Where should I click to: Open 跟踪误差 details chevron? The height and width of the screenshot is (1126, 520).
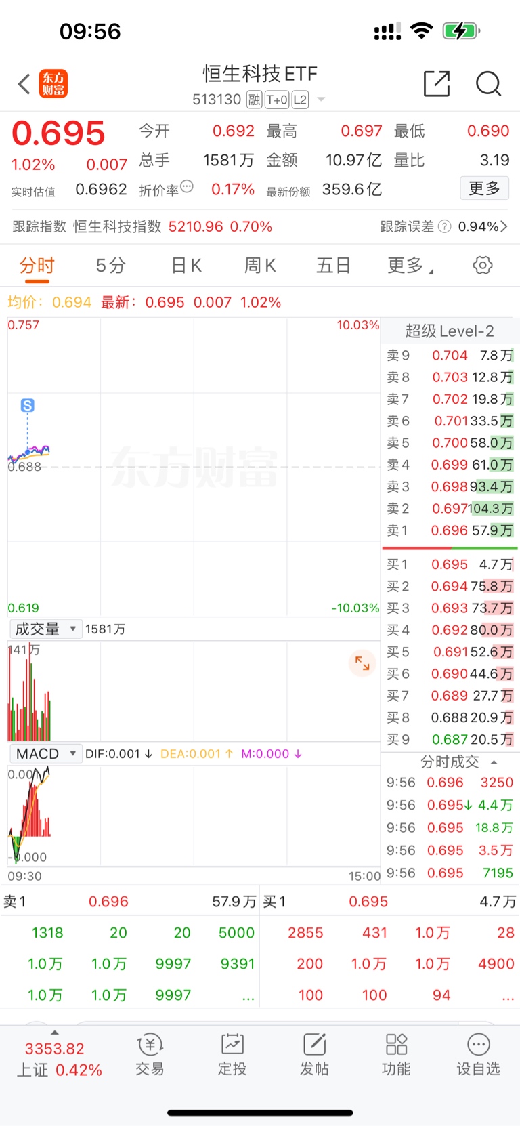click(504, 226)
